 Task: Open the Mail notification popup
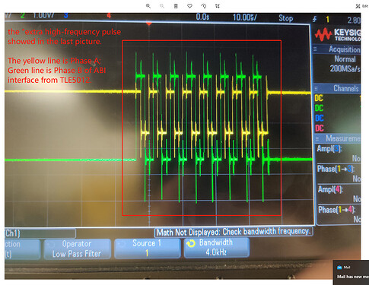point(351,272)
